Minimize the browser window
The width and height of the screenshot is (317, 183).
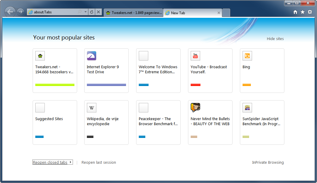point(289,3)
